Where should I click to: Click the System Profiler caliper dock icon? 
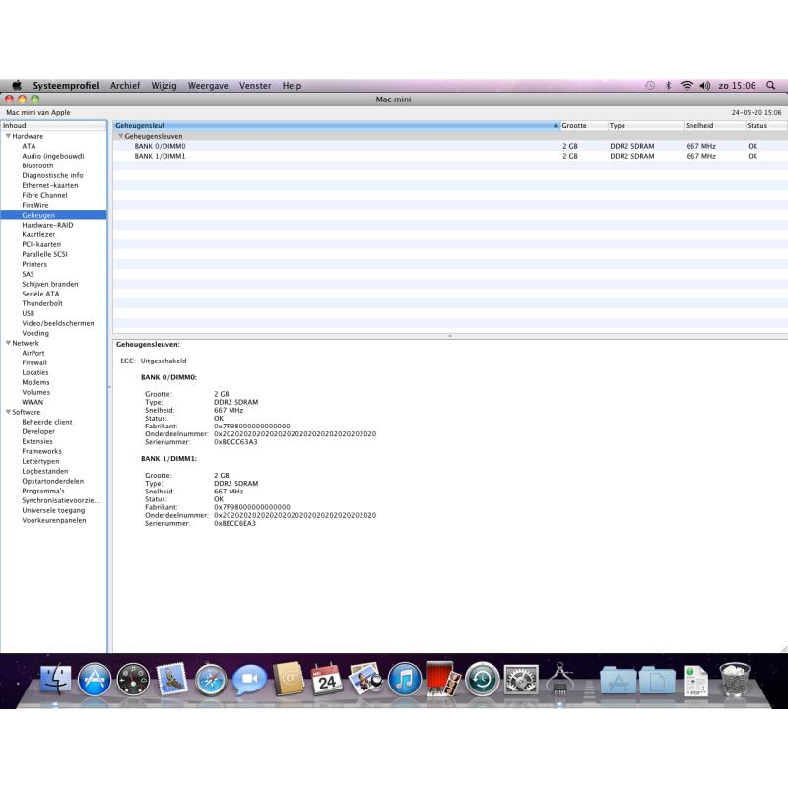pos(559,679)
